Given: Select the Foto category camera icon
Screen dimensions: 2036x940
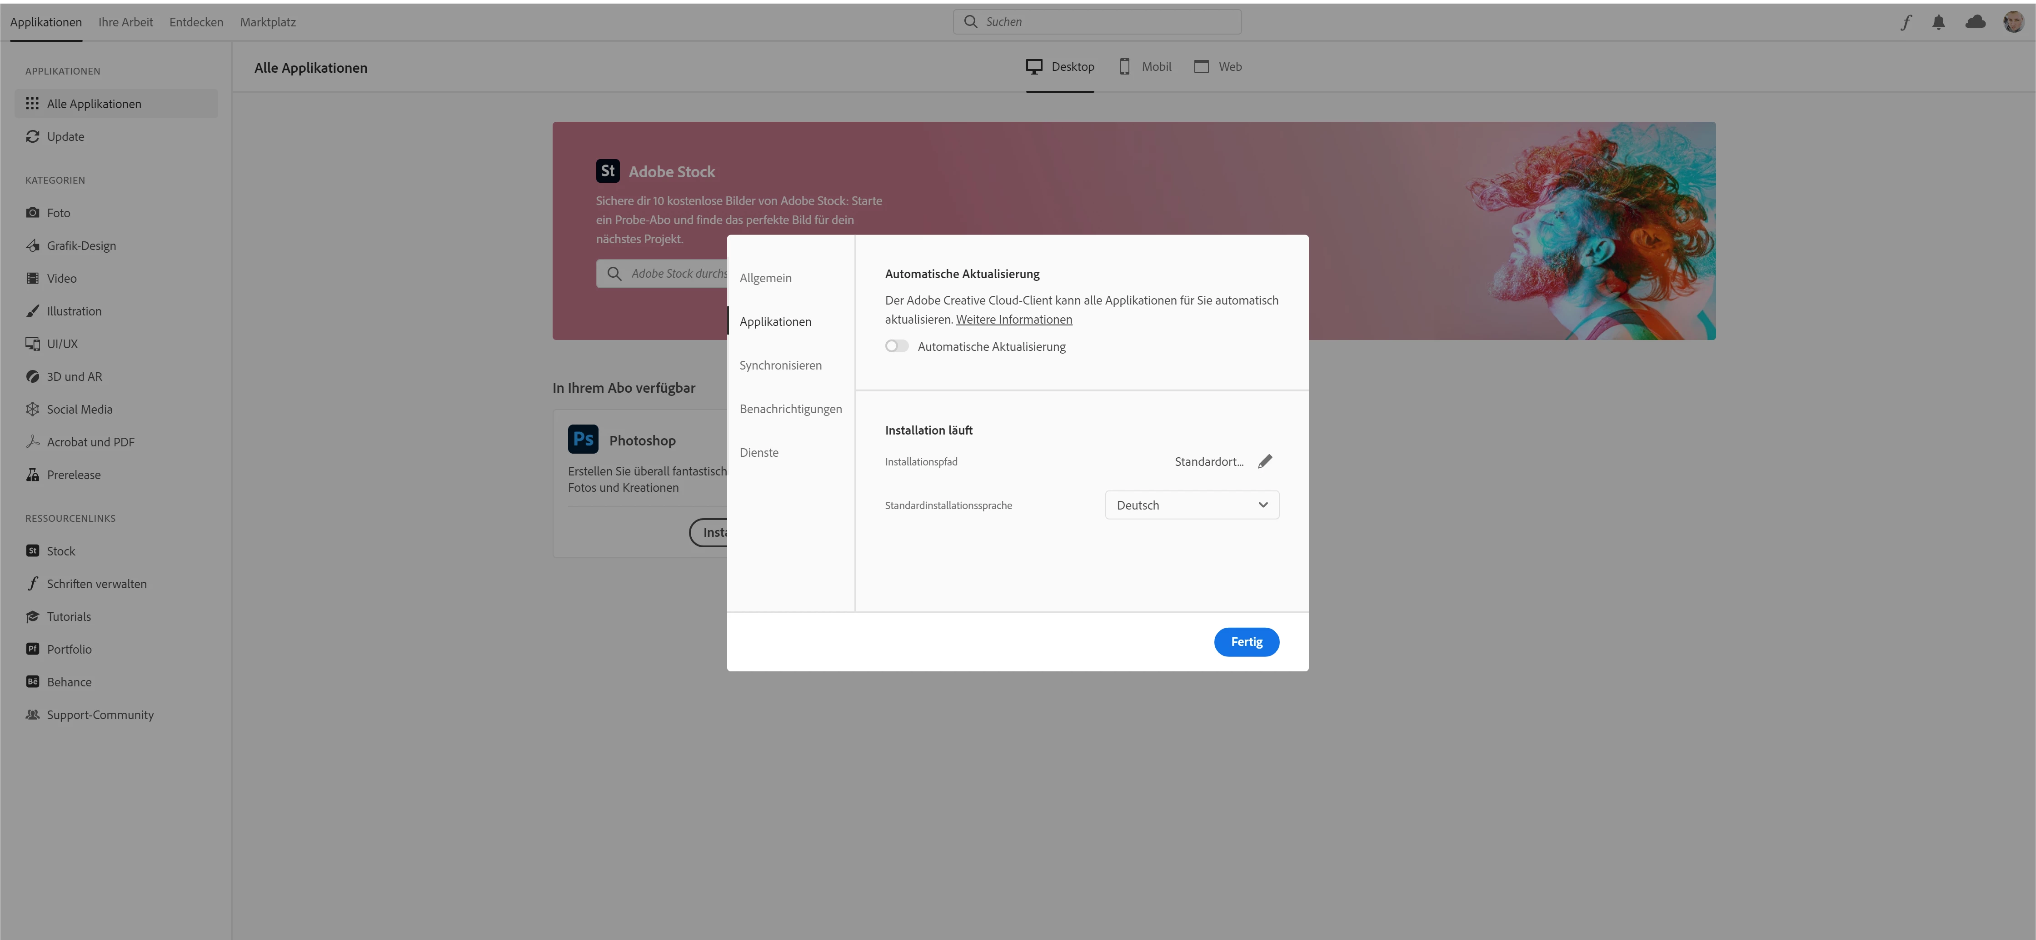Looking at the screenshot, I should 32,213.
